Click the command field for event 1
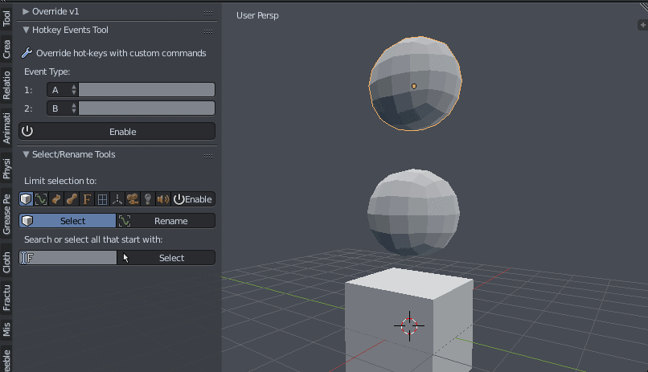The image size is (648, 372). click(x=146, y=90)
